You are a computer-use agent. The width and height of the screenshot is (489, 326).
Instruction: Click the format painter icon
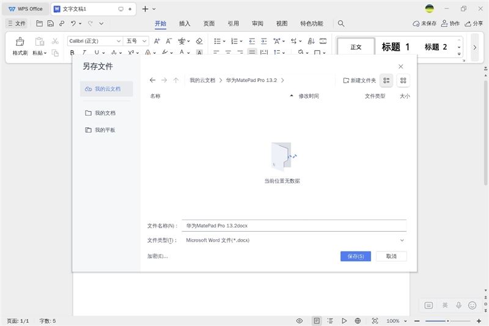(x=20, y=42)
